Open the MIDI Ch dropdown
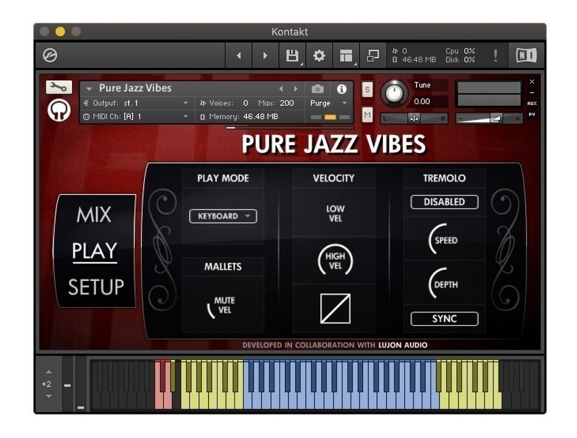The height and width of the screenshot is (438, 577). 136,116
